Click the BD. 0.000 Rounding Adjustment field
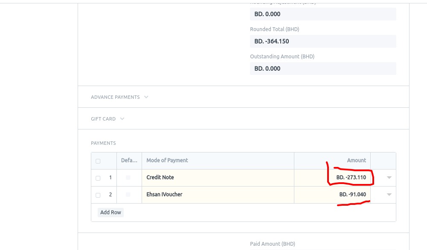This screenshot has height=250, width=427. (x=323, y=14)
